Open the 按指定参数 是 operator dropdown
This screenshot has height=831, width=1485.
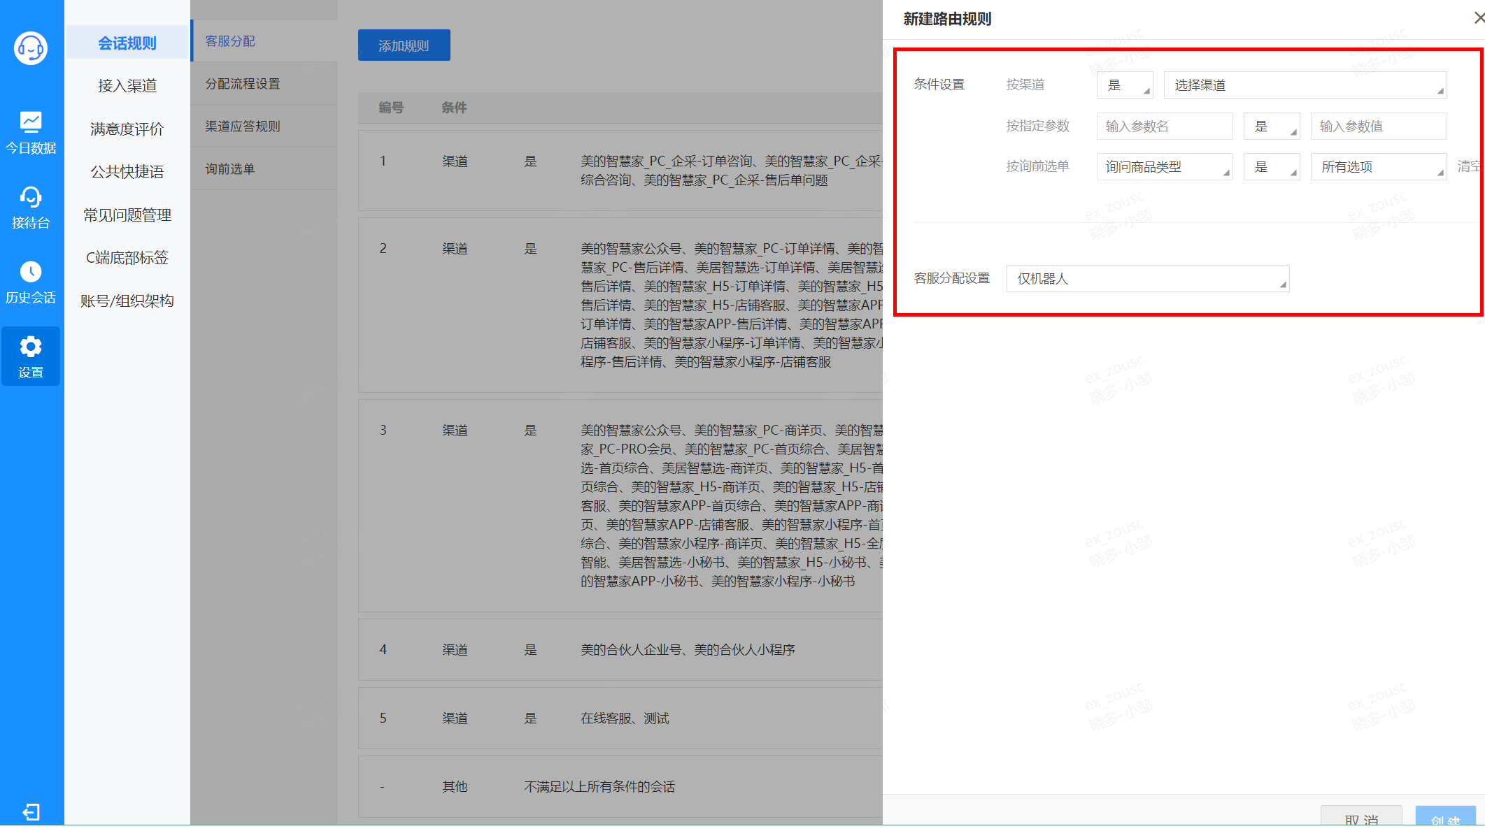(1272, 127)
